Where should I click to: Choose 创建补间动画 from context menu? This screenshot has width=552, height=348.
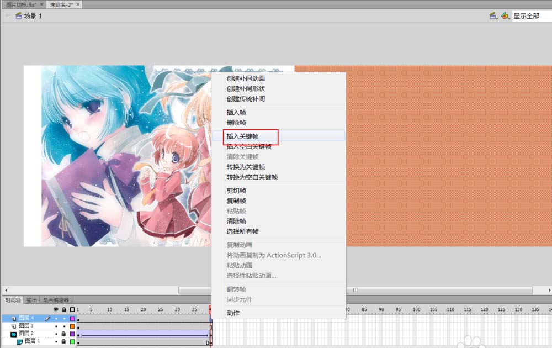click(x=246, y=78)
